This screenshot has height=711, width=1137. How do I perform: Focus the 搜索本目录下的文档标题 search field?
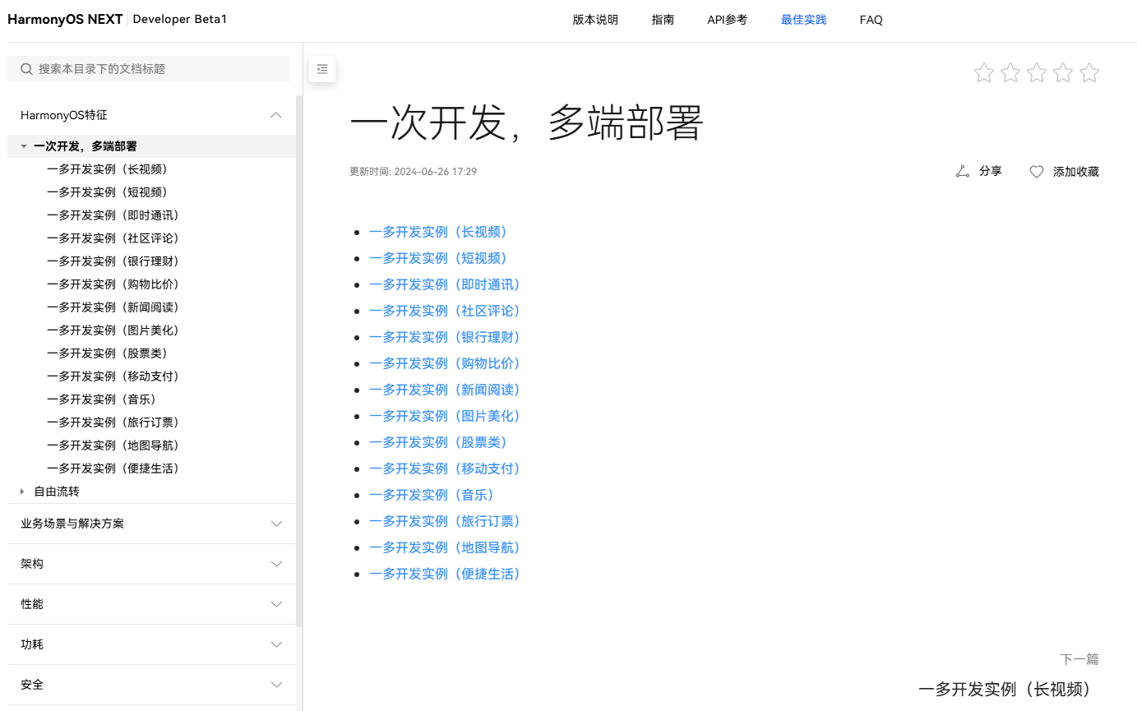(x=148, y=69)
